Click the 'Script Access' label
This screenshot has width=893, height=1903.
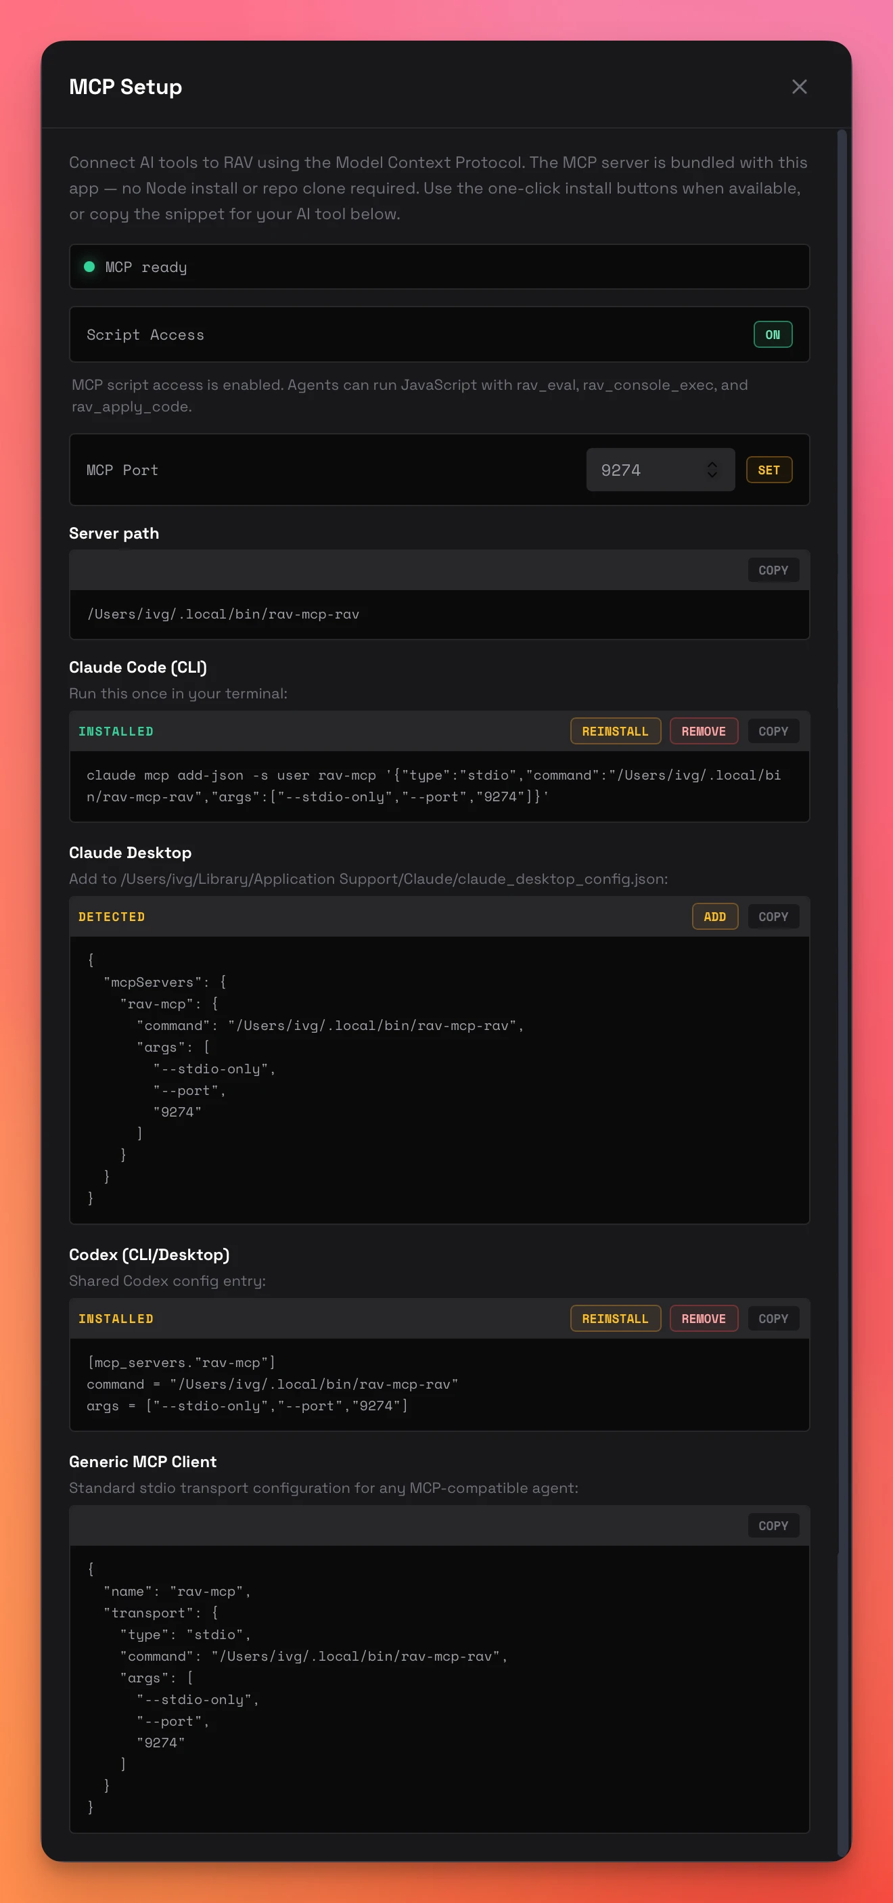pyautogui.click(x=145, y=335)
